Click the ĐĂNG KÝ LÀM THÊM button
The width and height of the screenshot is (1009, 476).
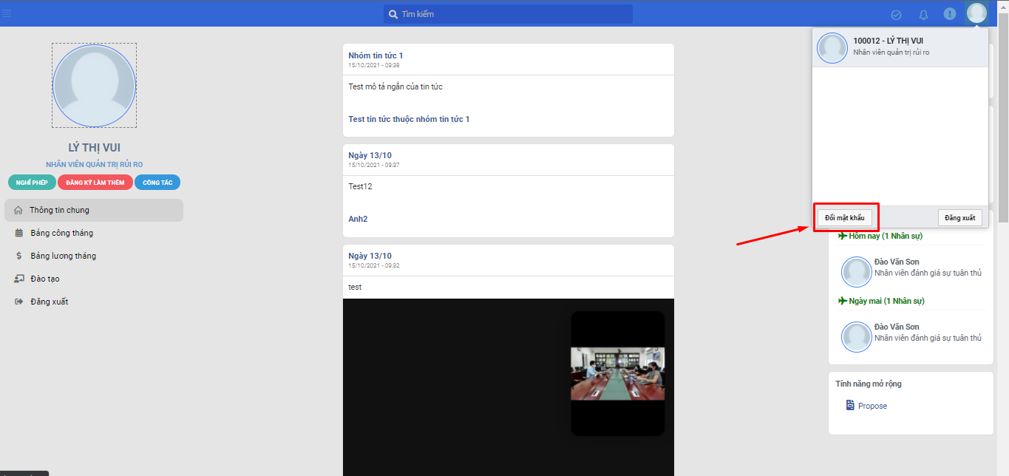pos(95,183)
